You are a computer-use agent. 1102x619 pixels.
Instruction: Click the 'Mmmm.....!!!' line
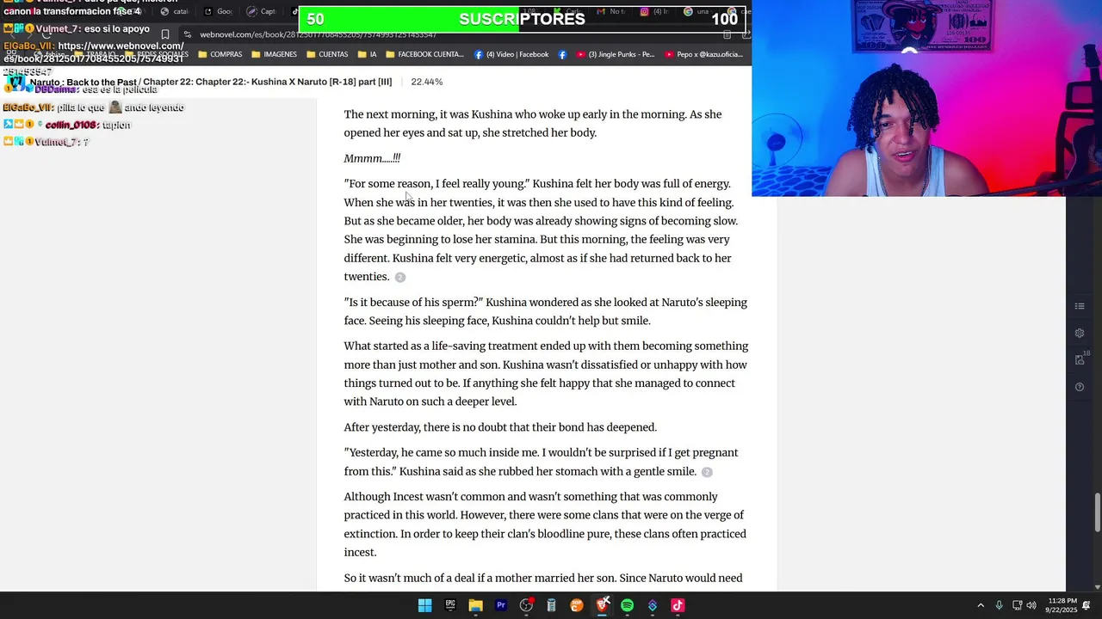point(372,158)
